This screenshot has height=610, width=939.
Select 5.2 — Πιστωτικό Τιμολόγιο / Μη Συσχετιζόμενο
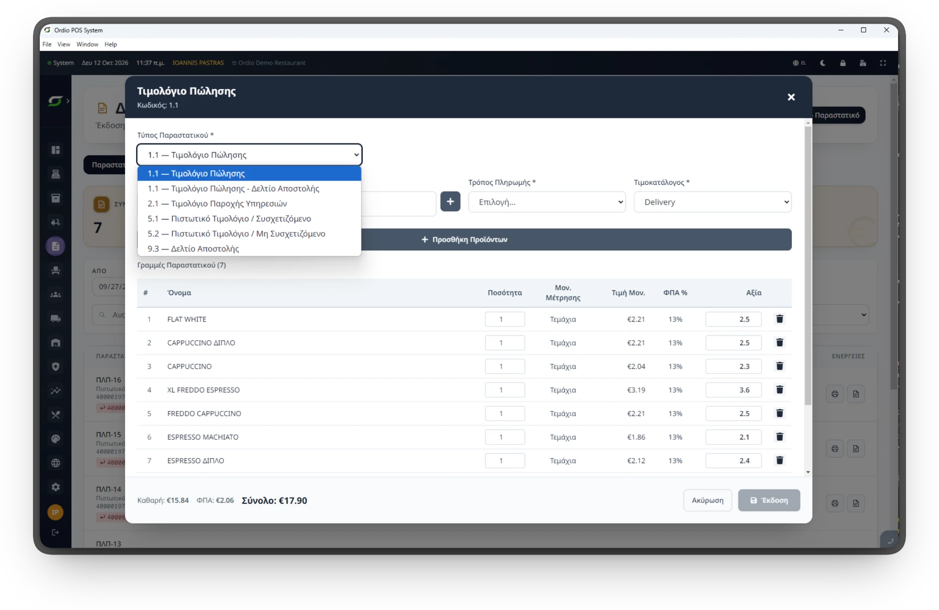pyautogui.click(x=249, y=234)
